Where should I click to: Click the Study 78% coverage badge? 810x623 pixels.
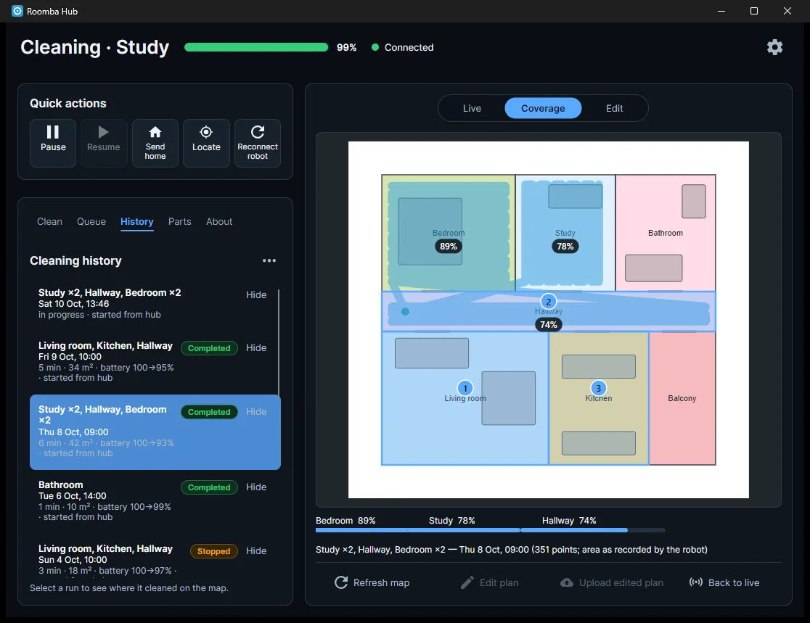pyautogui.click(x=565, y=246)
